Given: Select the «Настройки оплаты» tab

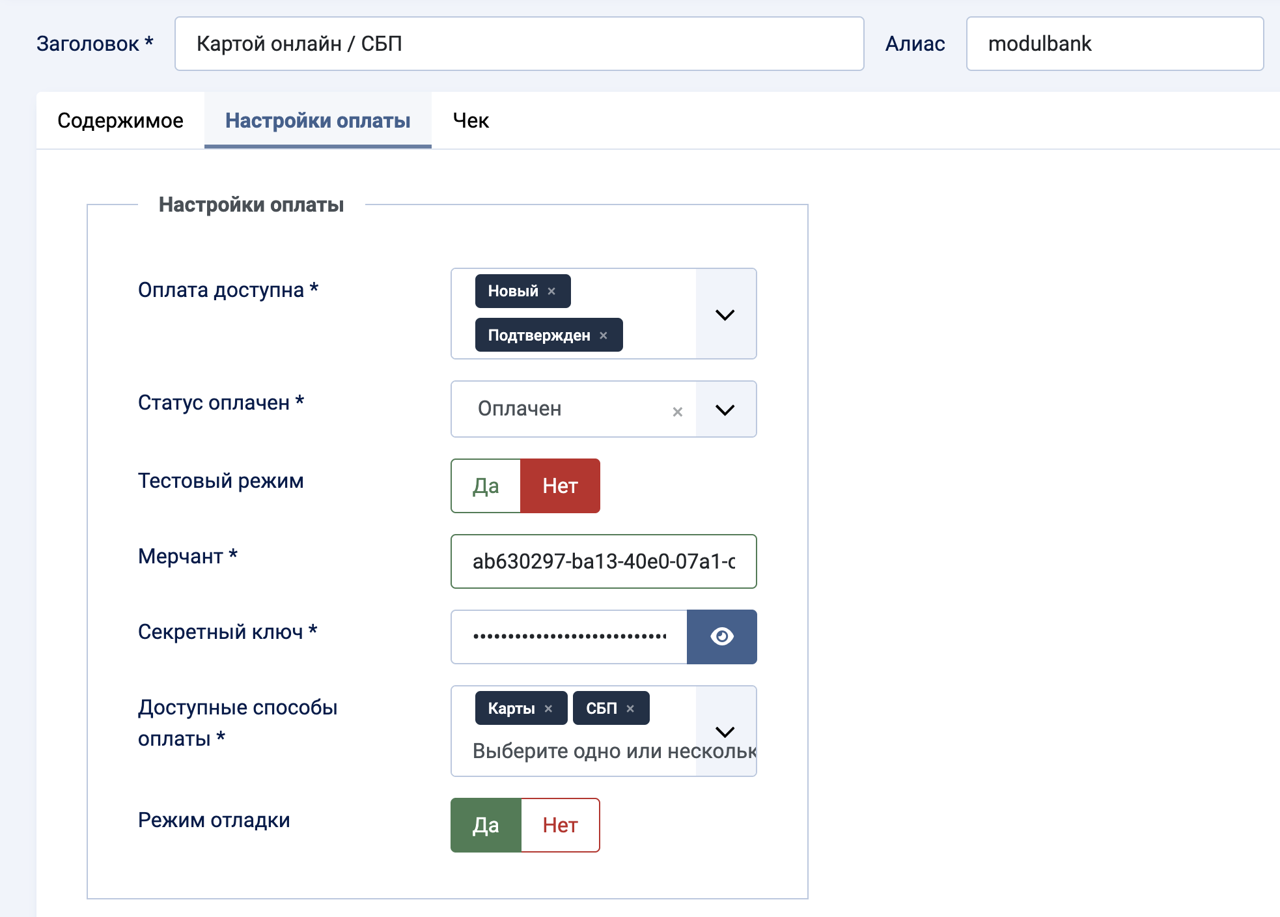Looking at the screenshot, I should click(318, 120).
